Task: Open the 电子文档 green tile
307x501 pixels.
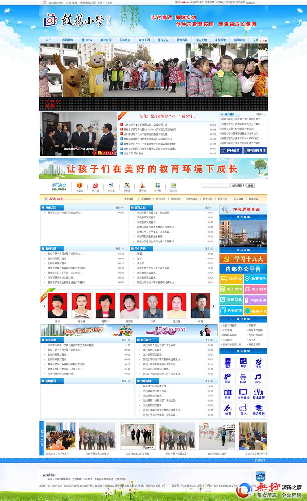Action: [231, 289]
